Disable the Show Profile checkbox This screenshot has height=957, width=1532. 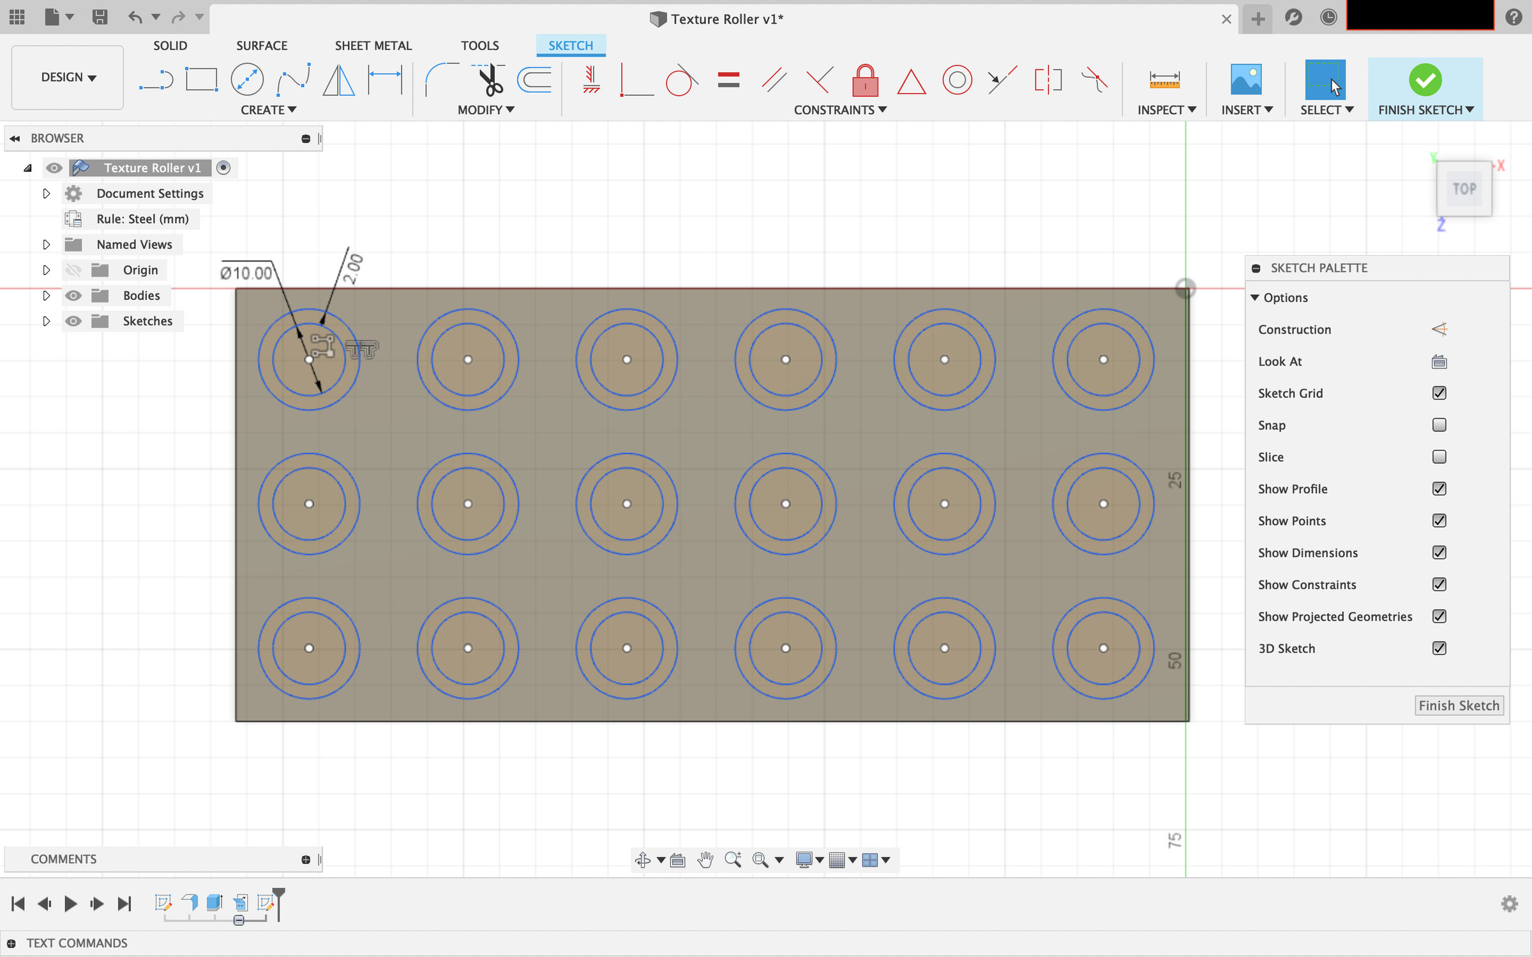1439,489
